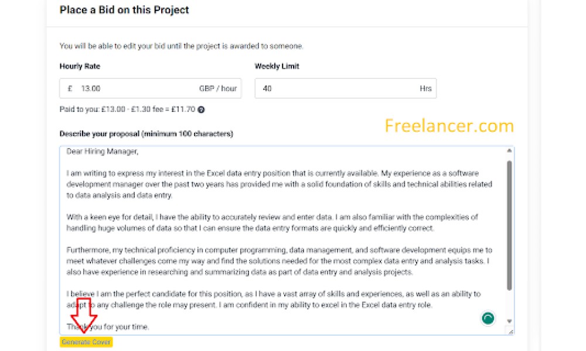The image size is (586, 351).
Task: Click the Hourly Rate input field
Action: coord(150,88)
